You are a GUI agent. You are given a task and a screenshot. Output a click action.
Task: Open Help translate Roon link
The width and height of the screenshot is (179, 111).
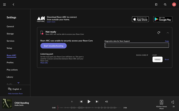click(15, 93)
